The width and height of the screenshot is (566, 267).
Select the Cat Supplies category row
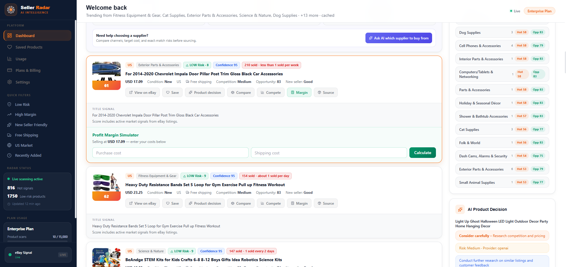pos(502,129)
